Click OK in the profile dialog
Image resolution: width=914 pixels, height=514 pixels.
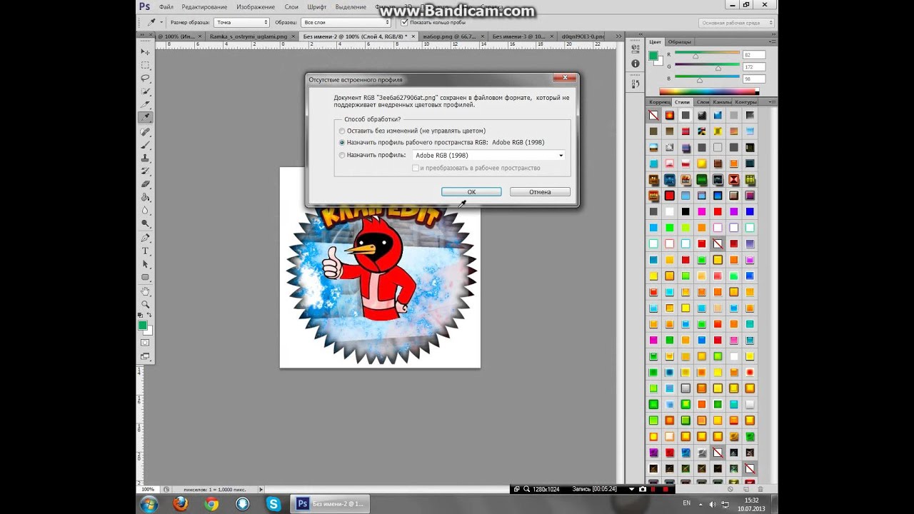(471, 192)
